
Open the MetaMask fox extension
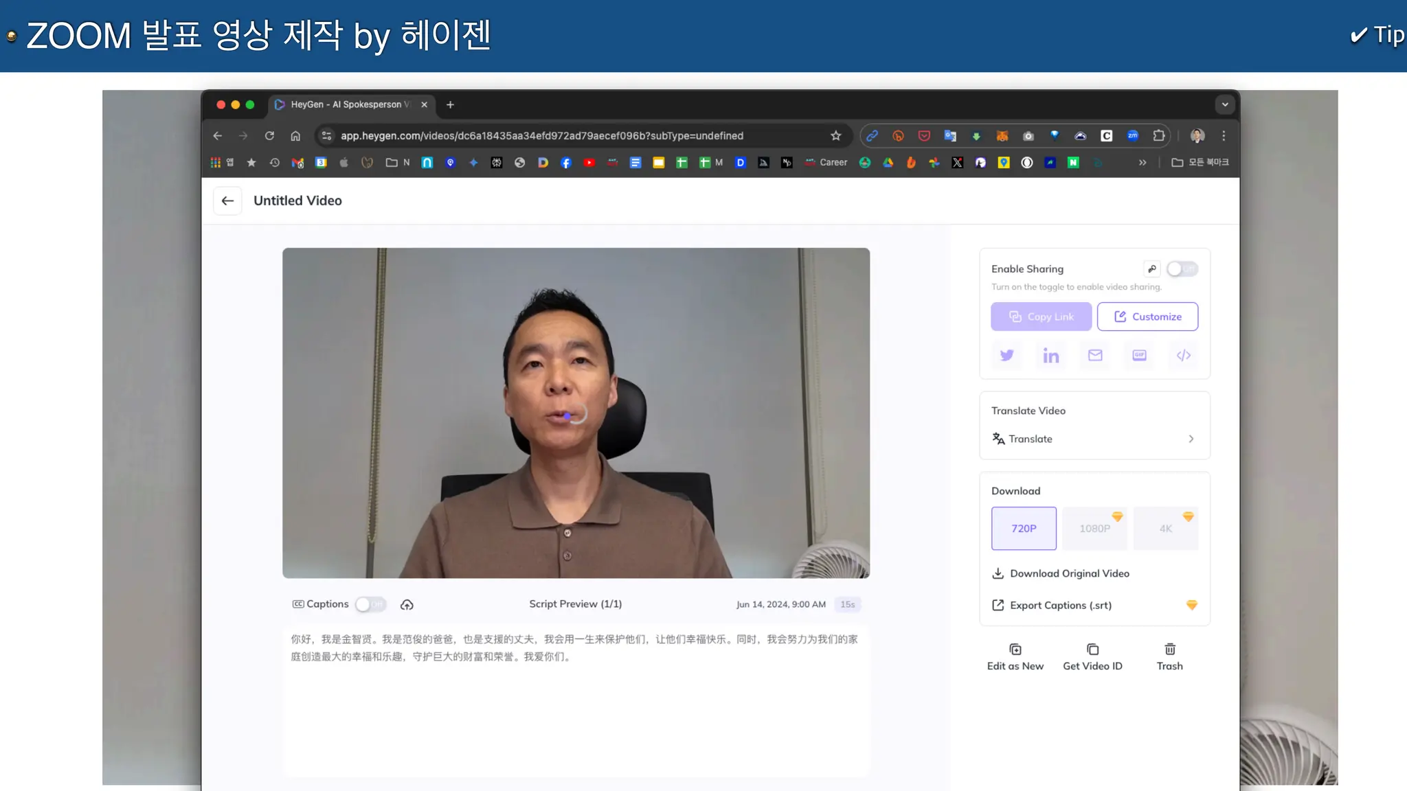1002,136
